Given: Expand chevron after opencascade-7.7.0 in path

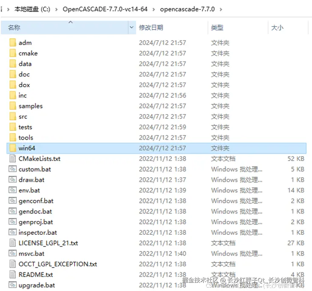Looking at the screenshot, I should [x=221, y=9].
